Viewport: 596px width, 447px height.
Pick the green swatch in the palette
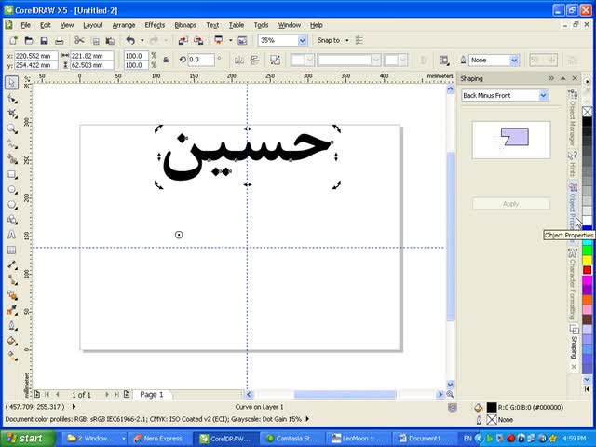click(588, 251)
